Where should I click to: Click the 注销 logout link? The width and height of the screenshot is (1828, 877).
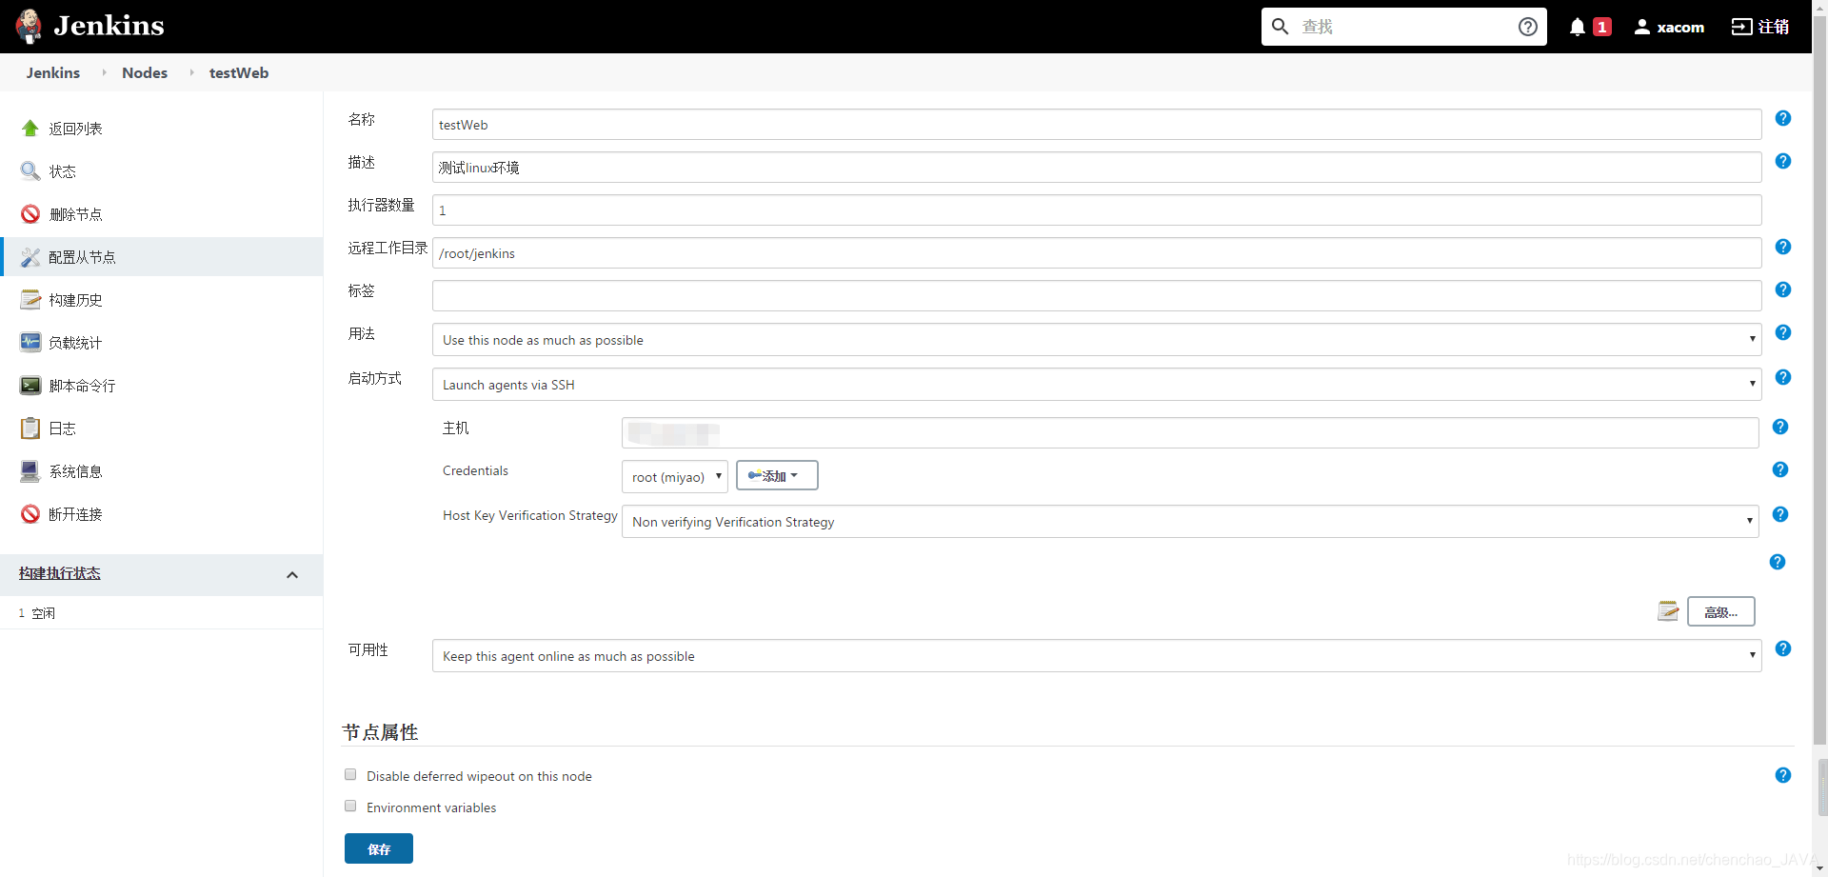click(x=1760, y=27)
